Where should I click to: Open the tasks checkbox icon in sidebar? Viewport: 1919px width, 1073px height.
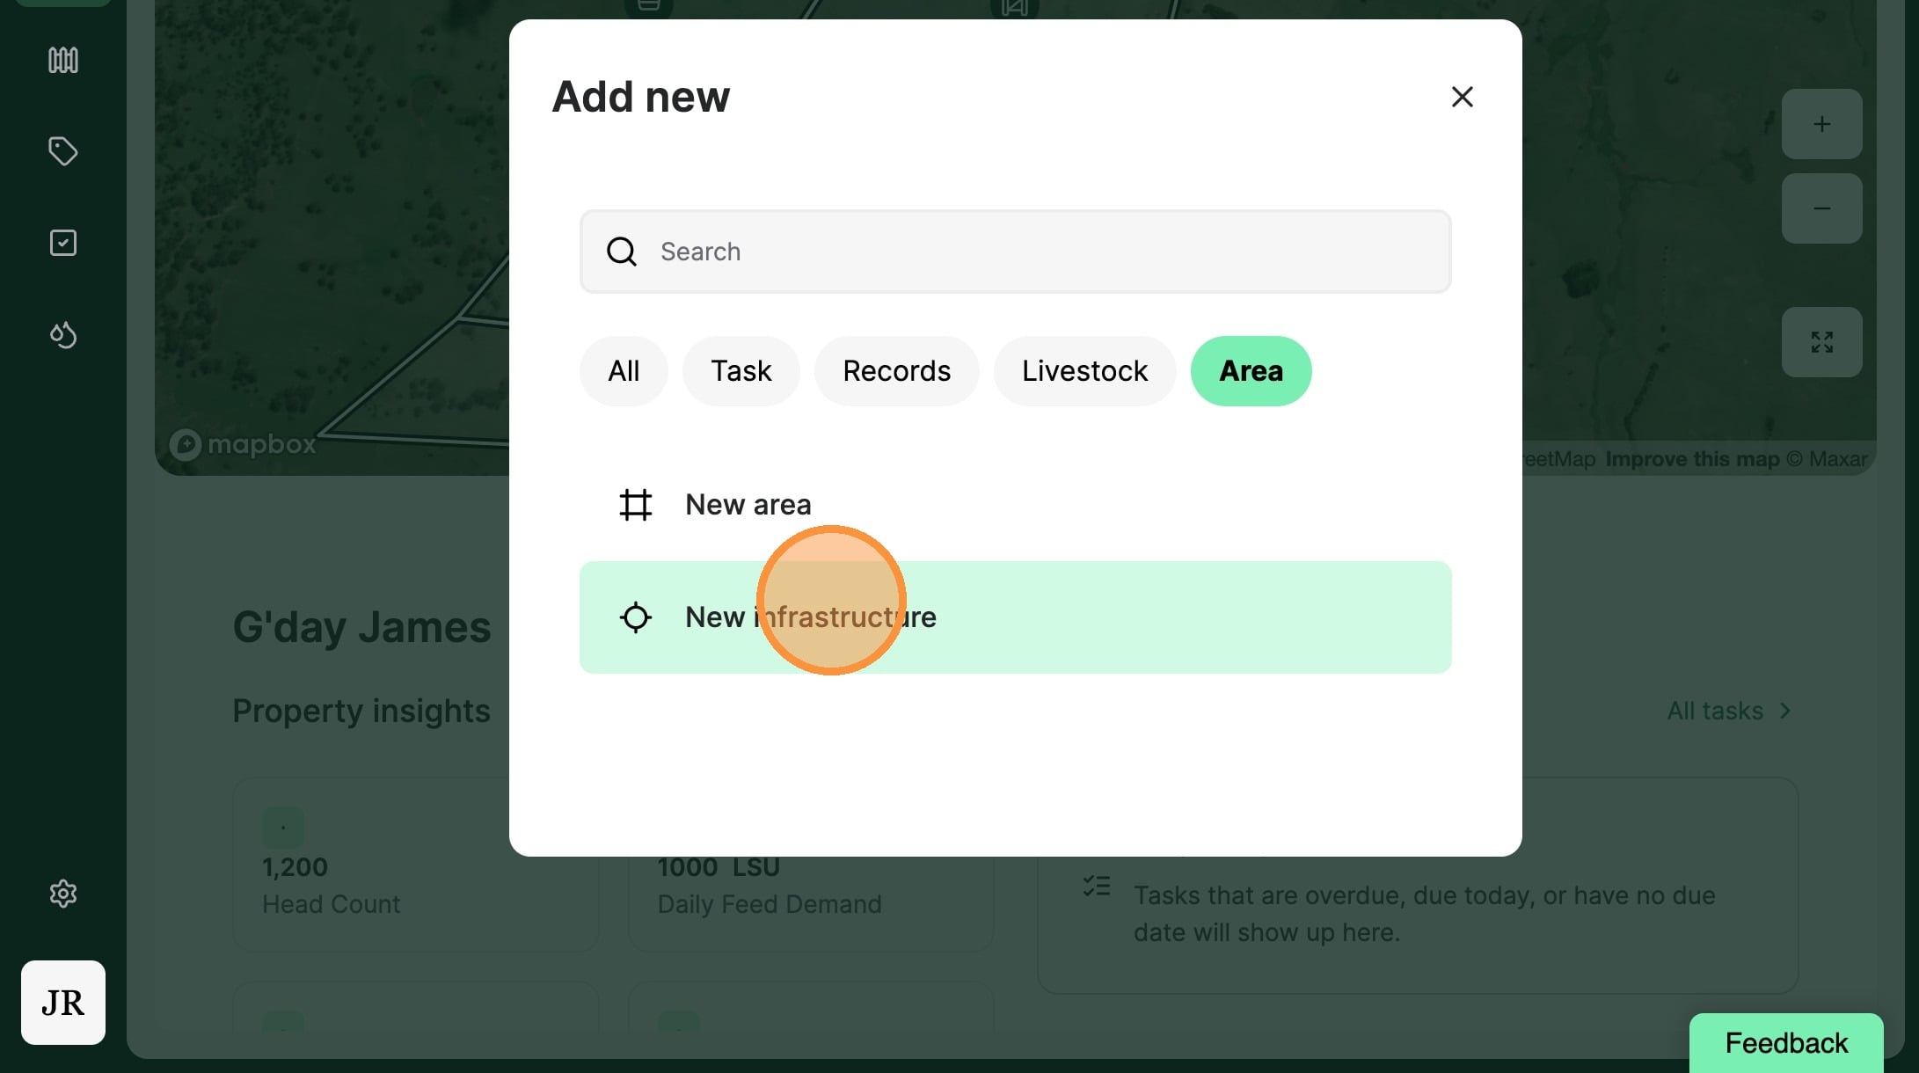click(62, 243)
